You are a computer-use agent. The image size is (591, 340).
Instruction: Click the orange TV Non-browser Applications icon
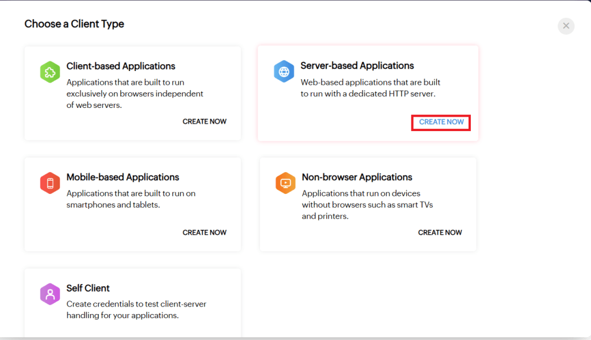point(285,184)
